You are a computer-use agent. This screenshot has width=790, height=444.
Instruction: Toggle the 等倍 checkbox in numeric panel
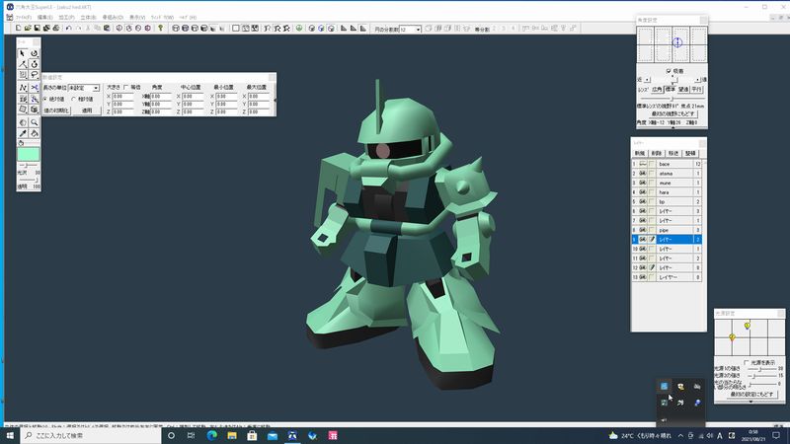coord(126,88)
